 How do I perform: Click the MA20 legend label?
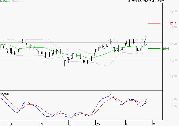click(3, 1)
